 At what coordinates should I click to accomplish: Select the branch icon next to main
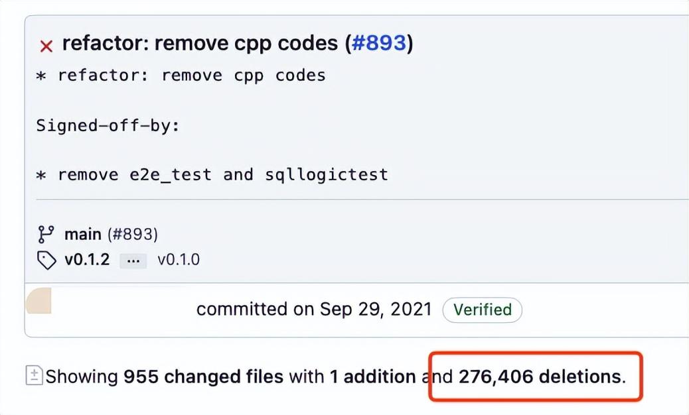pos(45,233)
